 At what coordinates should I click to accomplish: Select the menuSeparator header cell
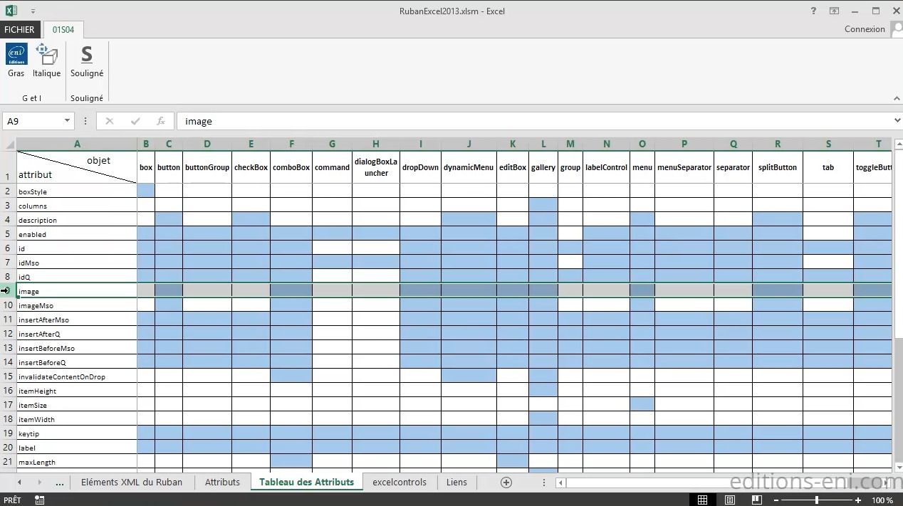[x=684, y=167]
